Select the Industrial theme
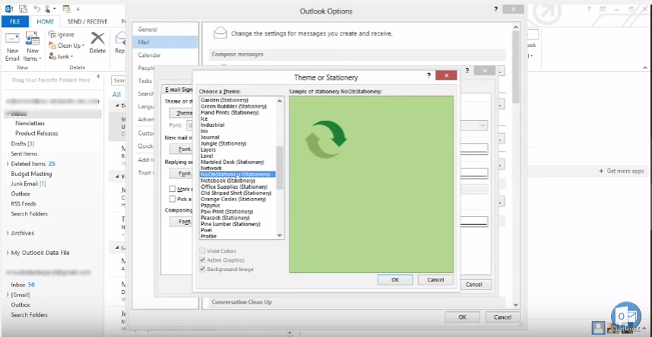Viewport: 652px width, 337px height. pyautogui.click(x=212, y=124)
